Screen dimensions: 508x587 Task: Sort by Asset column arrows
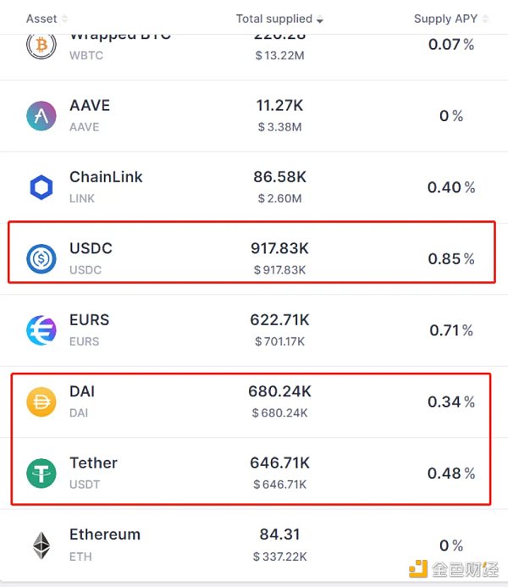[x=64, y=19]
